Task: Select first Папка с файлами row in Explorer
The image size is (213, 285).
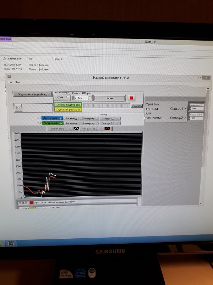Action: (39, 65)
